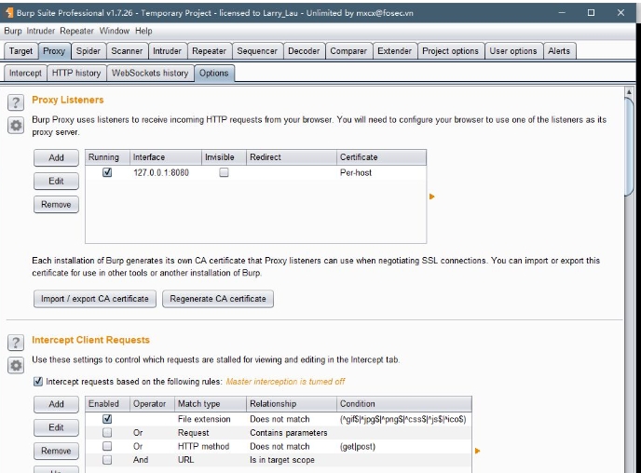Screen dimensions: 641x473
Task: Open the Intruder menu in menu bar
Action: [x=40, y=31]
